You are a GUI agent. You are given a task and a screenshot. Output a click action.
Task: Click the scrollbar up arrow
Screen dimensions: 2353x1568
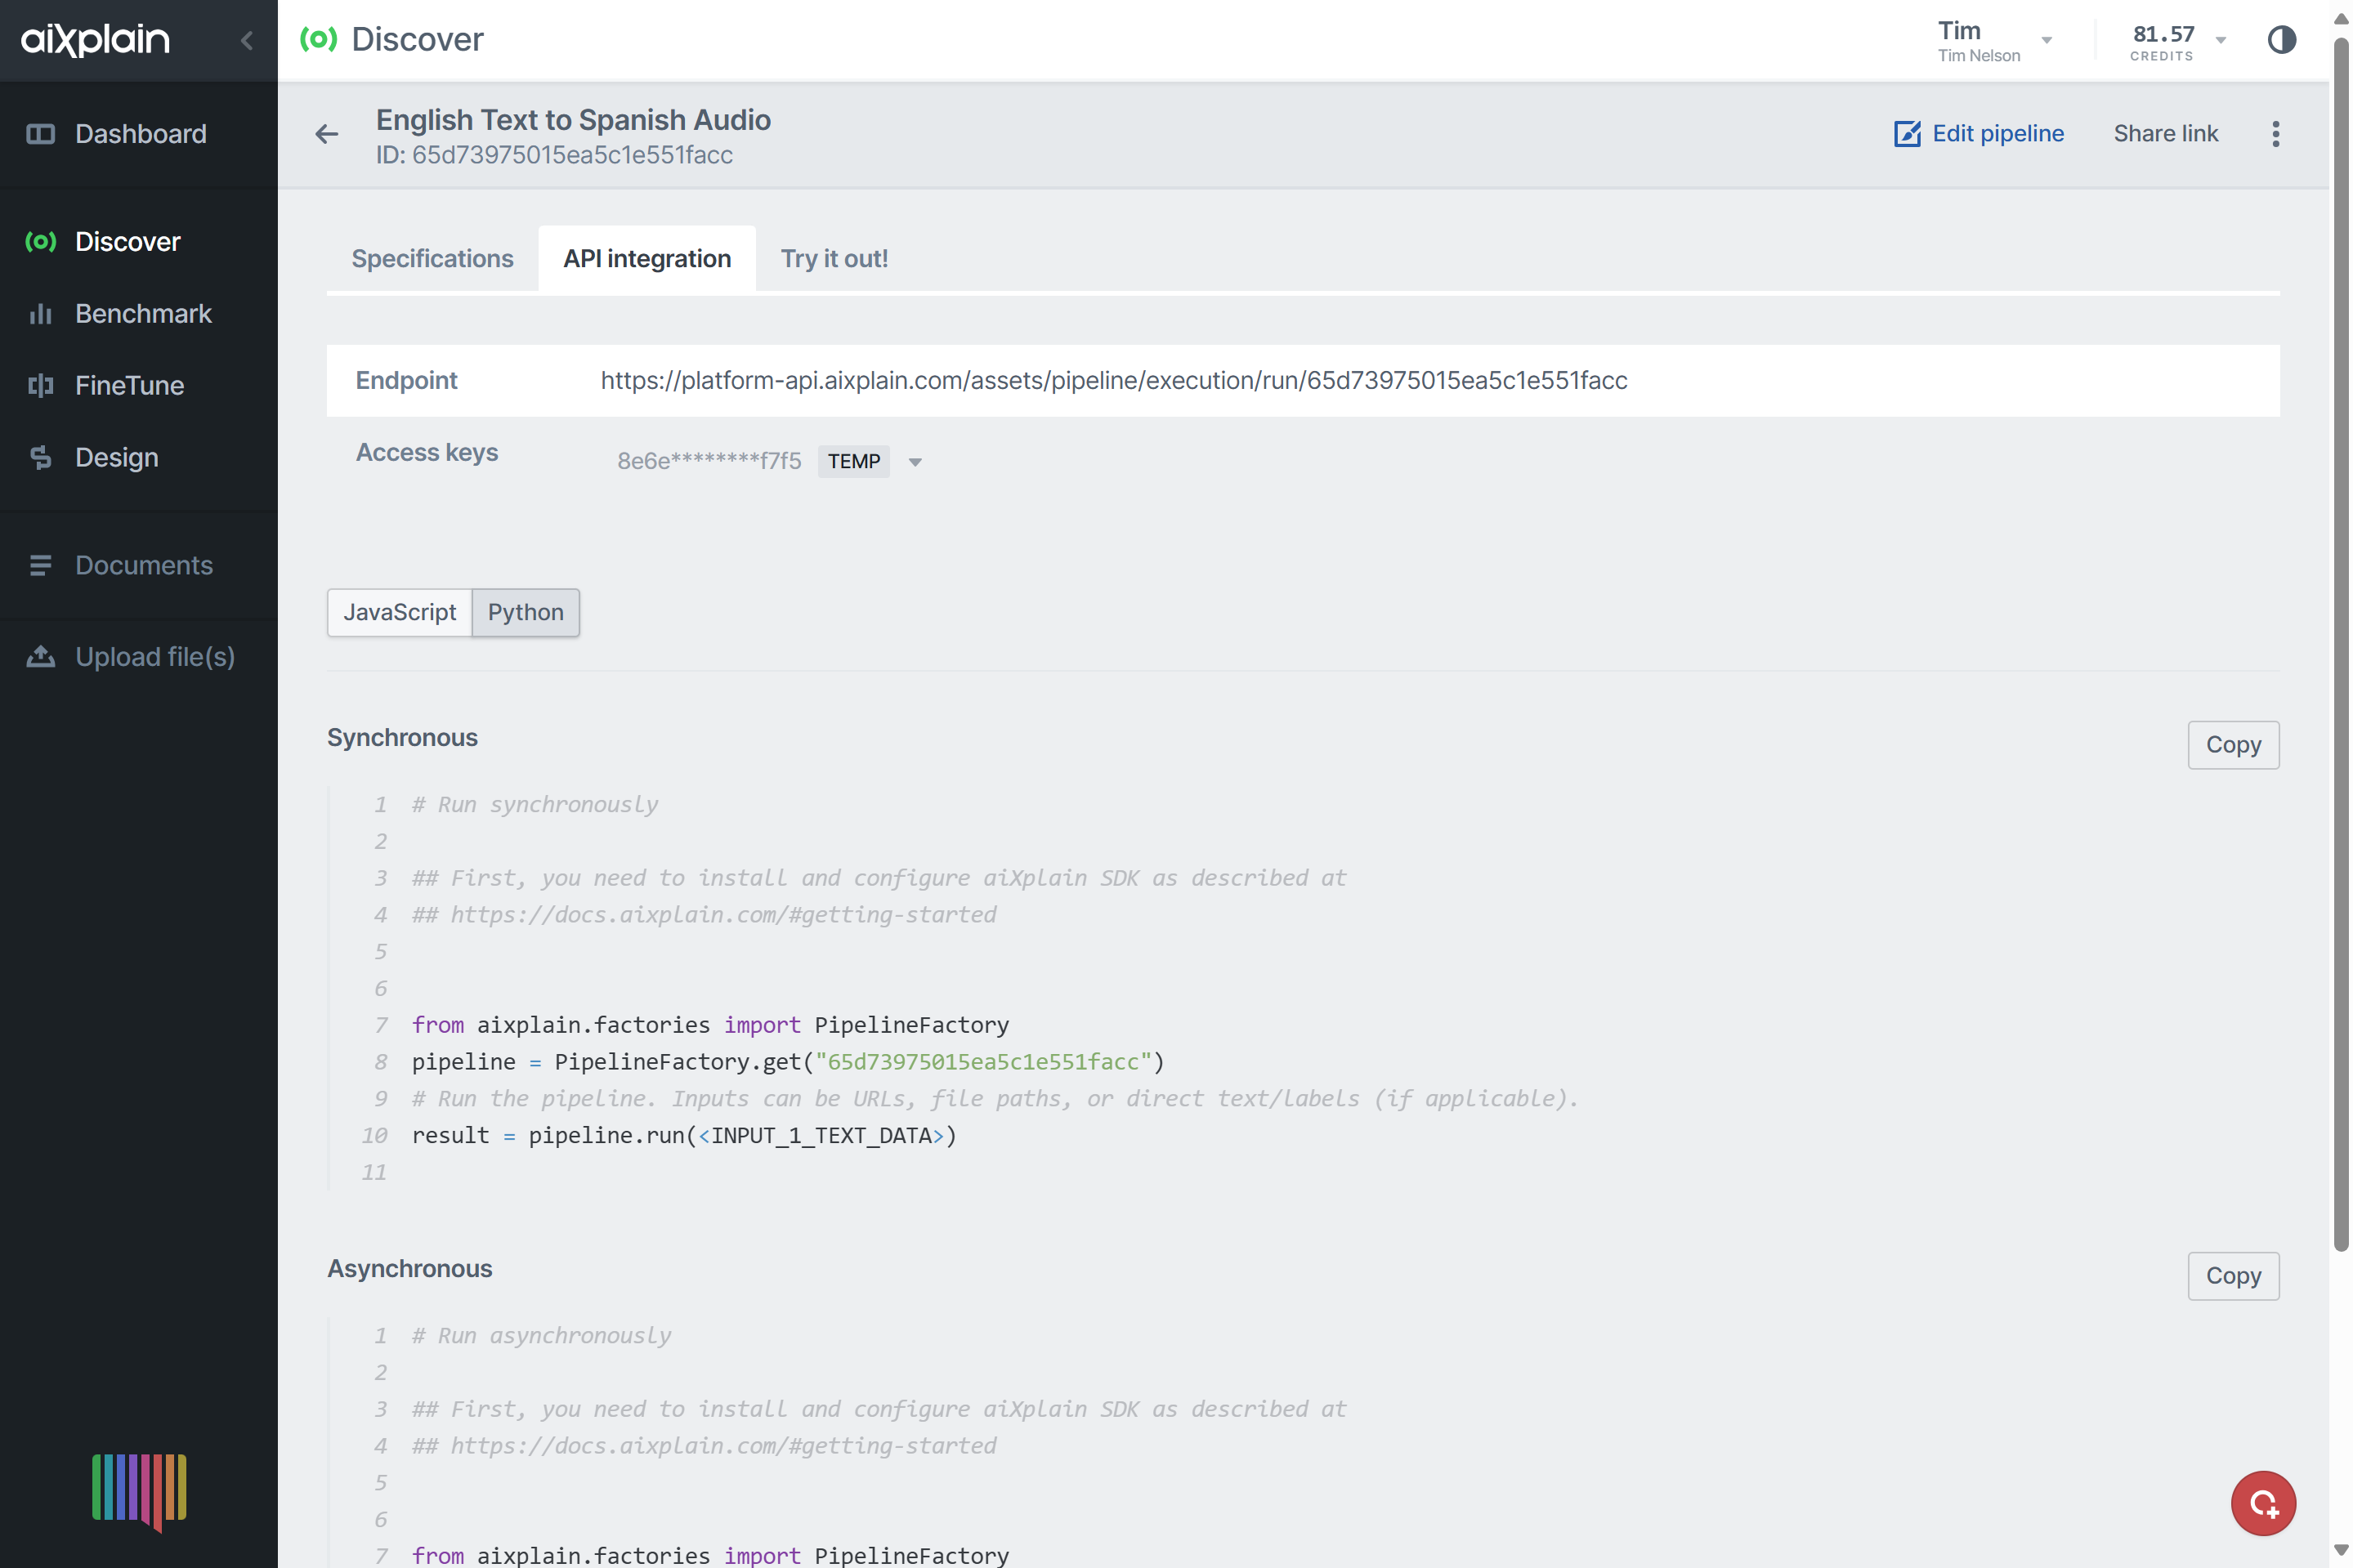(2340, 18)
